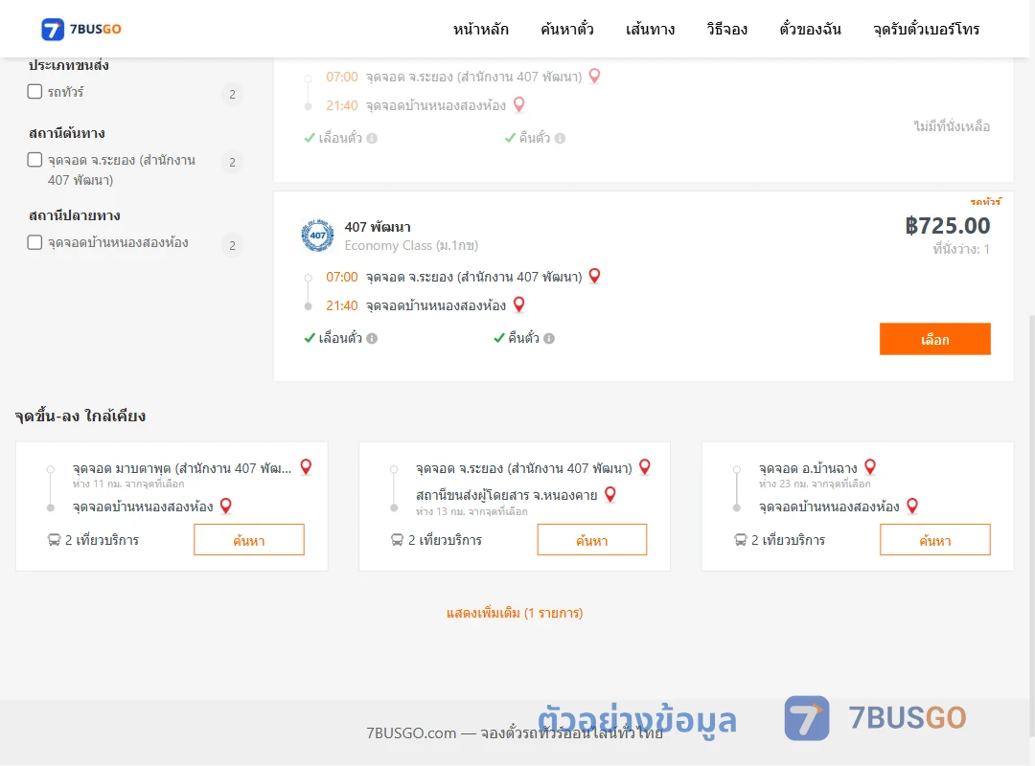This screenshot has width=1035, height=766.
Task: Click the แสดงเพิ่มเติม (1 รายการ) link
Action: point(515,613)
